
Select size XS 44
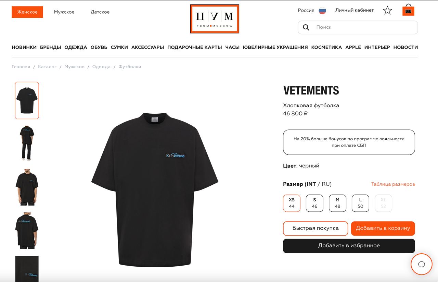(292, 203)
